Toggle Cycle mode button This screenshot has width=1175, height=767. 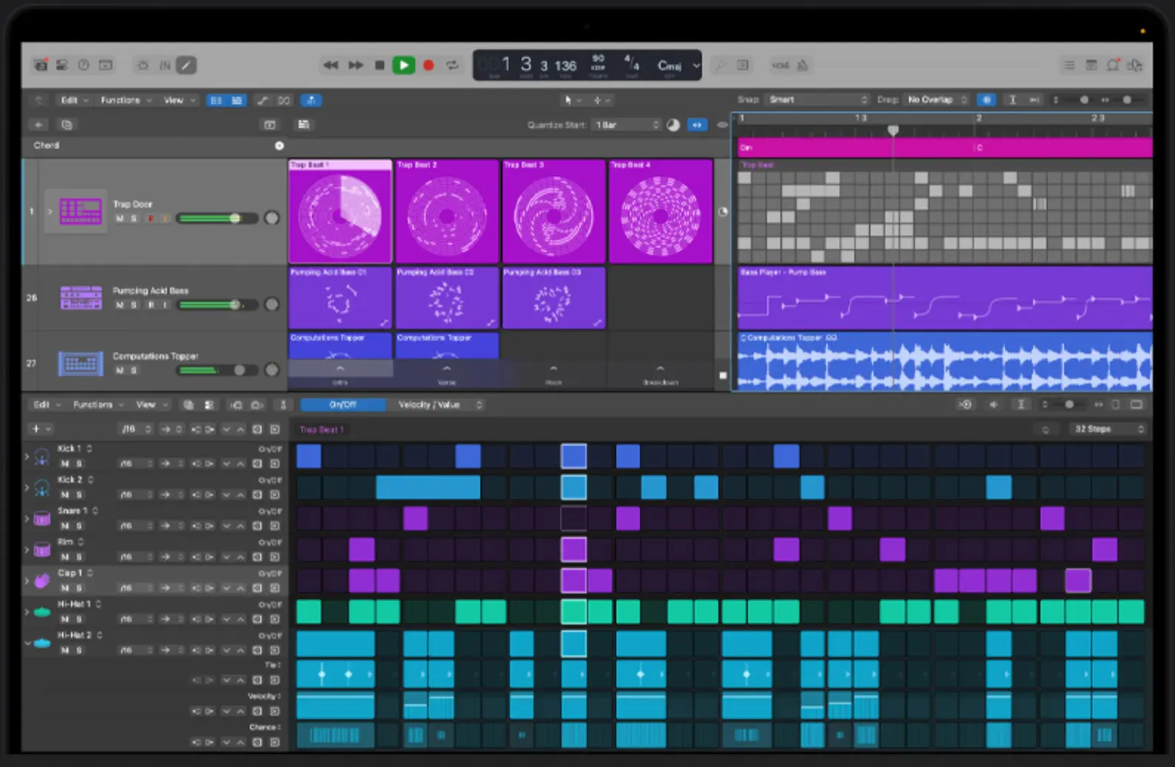[452, 65]
